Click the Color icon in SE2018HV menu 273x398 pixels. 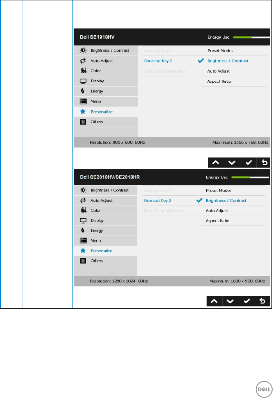(83, 210)
